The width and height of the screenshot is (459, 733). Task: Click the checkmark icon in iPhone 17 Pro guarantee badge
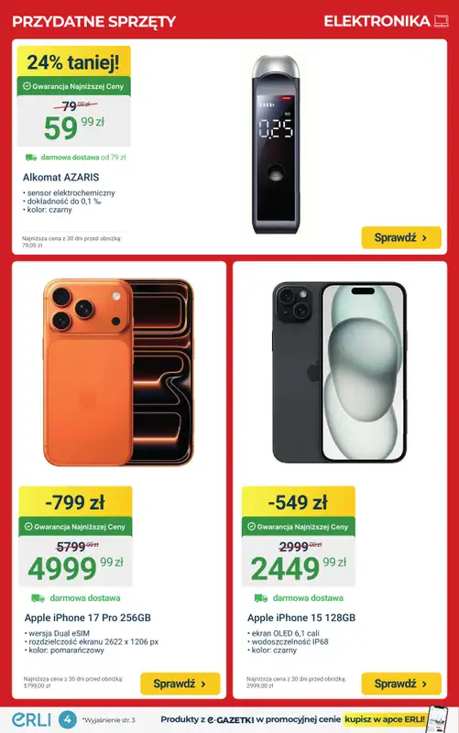point(28,526)
